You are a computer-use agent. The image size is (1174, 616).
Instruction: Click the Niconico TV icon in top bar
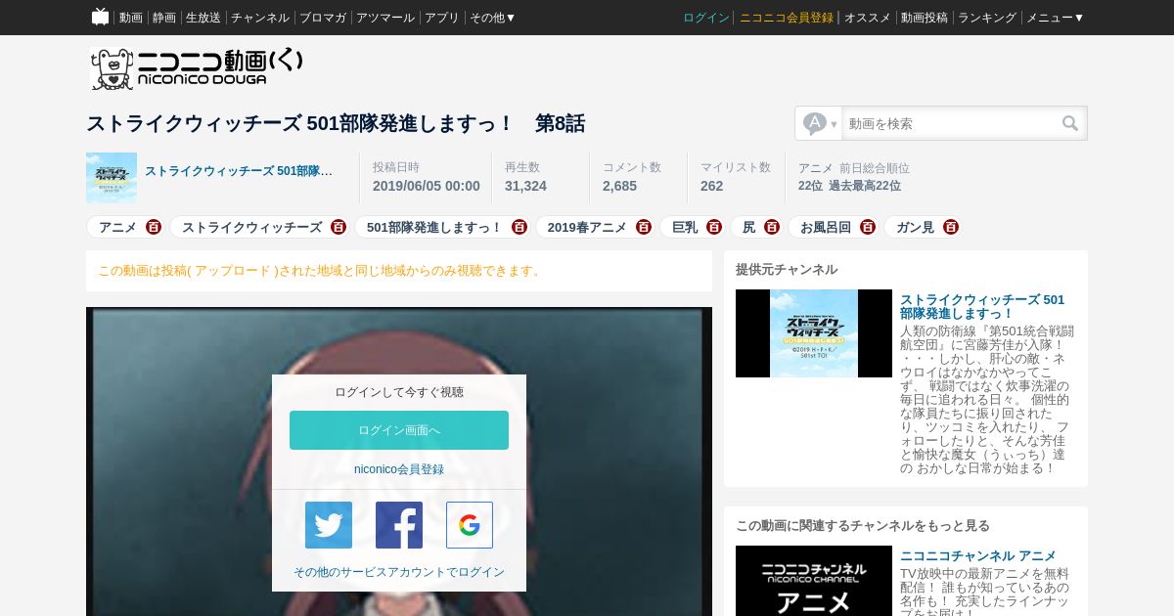tap(100, 17)
